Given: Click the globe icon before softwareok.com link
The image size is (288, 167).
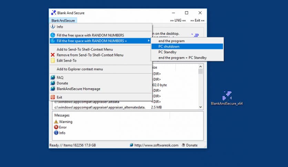Looking at the screenshot, I should tap(131, 145).
